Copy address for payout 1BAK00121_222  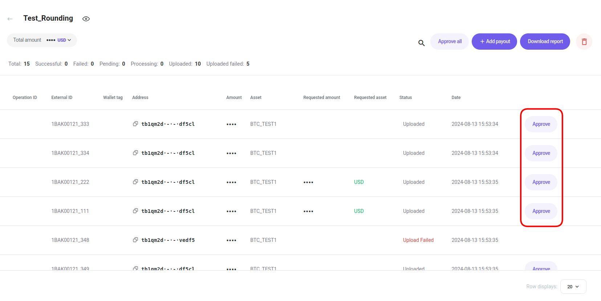[135, 182]
